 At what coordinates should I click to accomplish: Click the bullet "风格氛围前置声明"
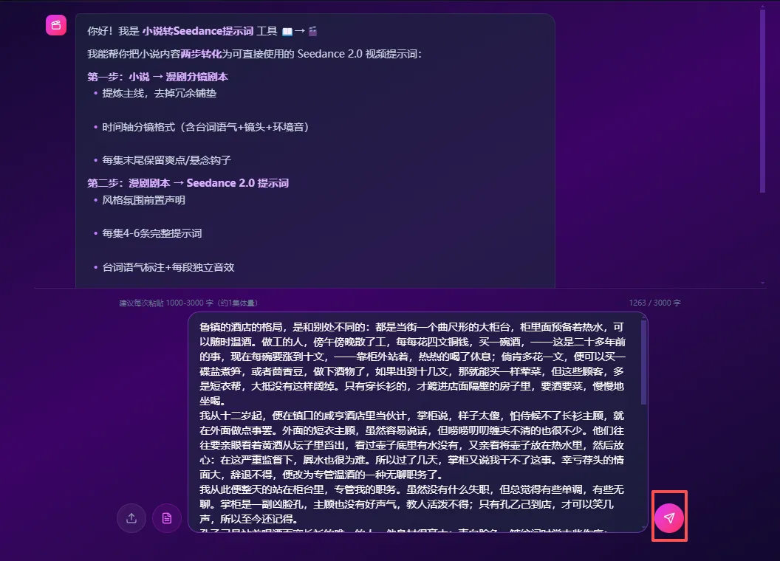coord(143,200)
